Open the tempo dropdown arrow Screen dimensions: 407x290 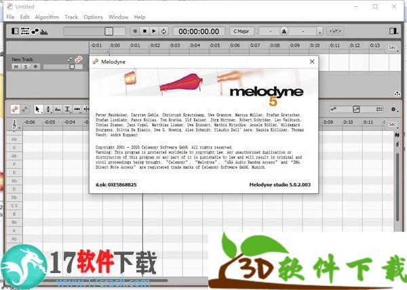coord(319,32)
